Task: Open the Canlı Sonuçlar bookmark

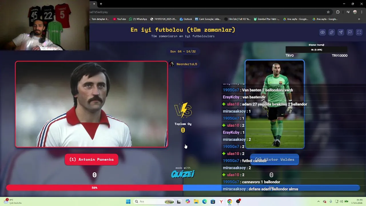Action: click(208, 19)
